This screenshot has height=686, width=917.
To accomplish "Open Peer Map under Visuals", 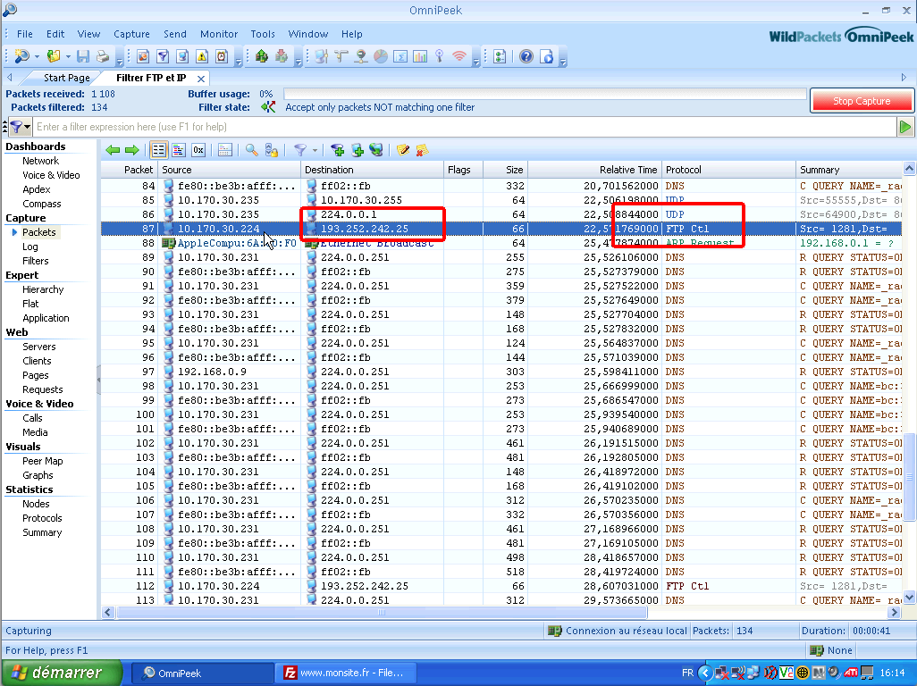I will tap(42, 461).
